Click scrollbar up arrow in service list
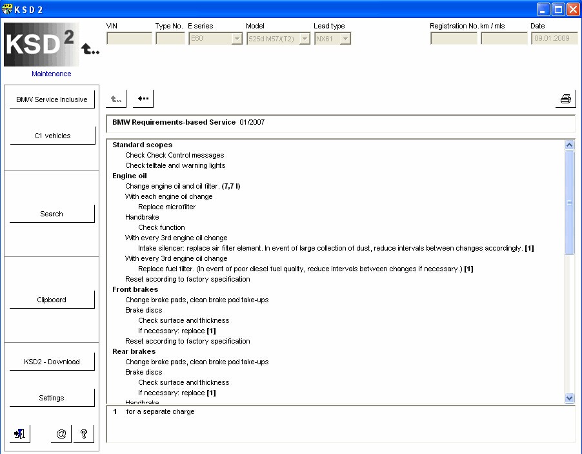The image size is (582, 454). pos(569,145)
